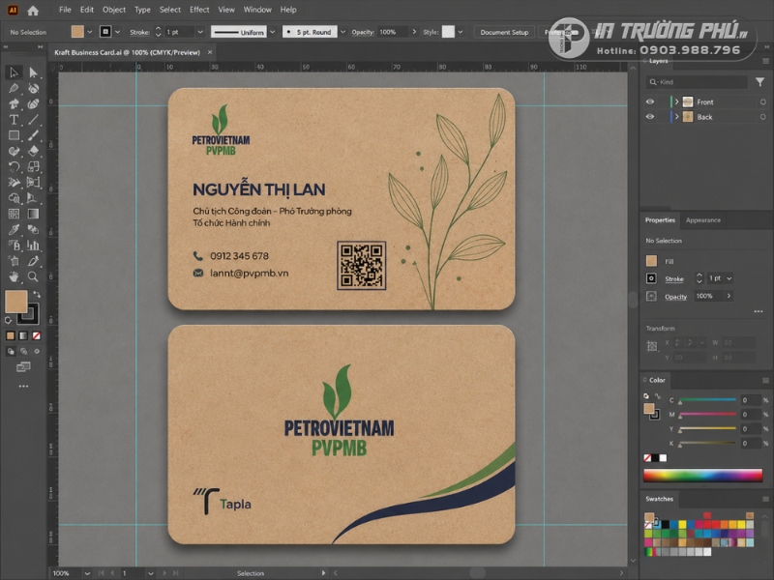Click the Layers panel filter icon
774x580 pixels.
click(x=759, y=82)
